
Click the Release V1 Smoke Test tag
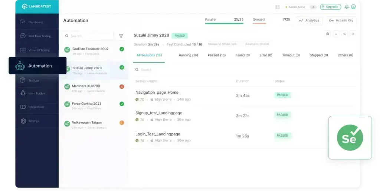[x=222, y=44]
